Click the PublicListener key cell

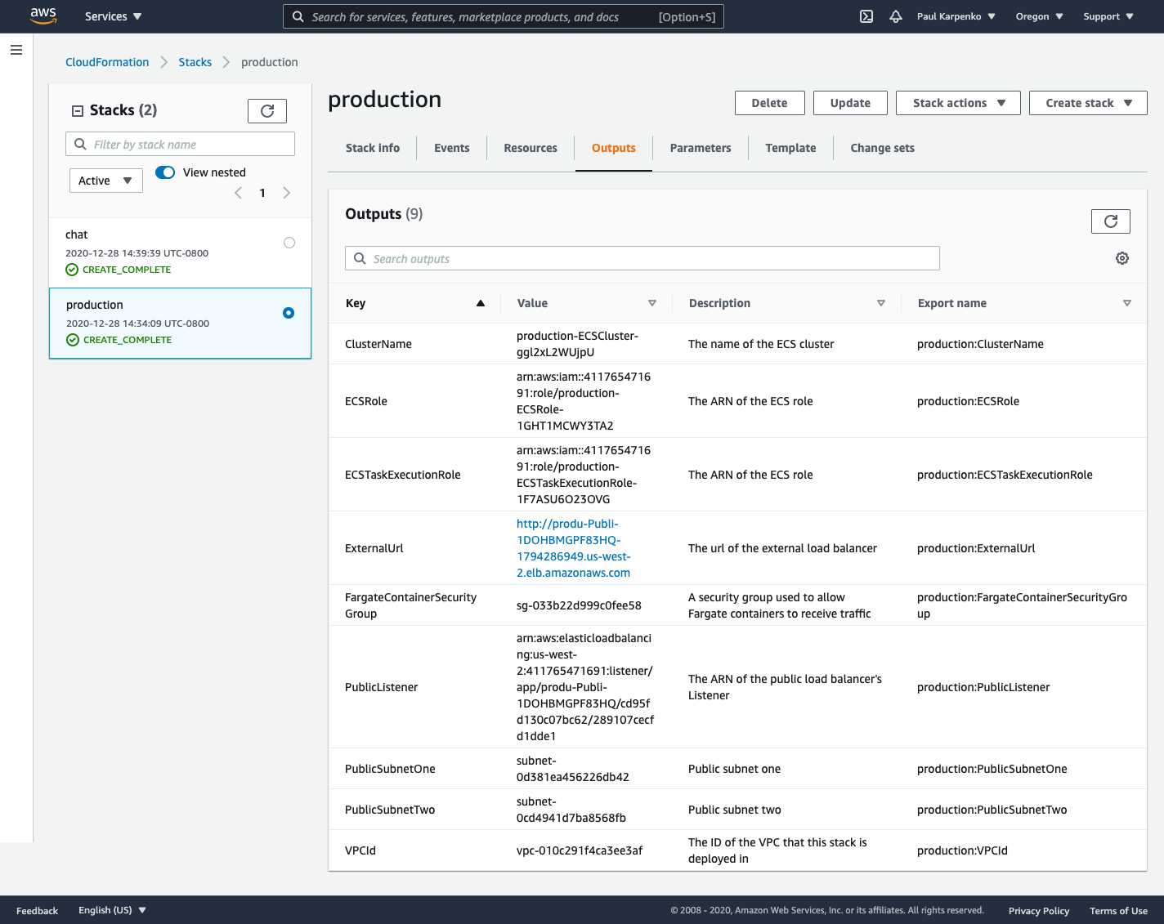[x=381, y=687]
